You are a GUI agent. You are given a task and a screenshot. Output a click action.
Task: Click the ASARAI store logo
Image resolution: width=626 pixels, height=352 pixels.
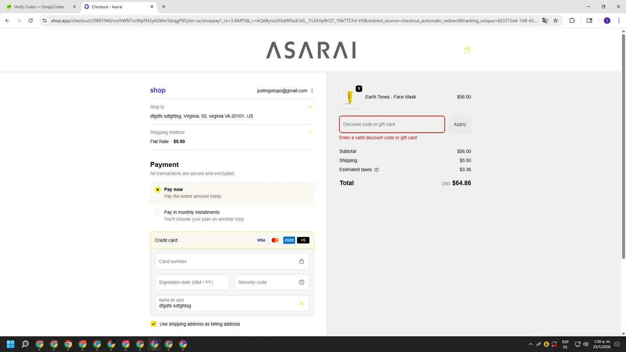click(x=311, y=50)
